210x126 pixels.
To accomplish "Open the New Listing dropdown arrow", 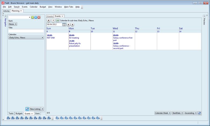I will click(42, 109).
